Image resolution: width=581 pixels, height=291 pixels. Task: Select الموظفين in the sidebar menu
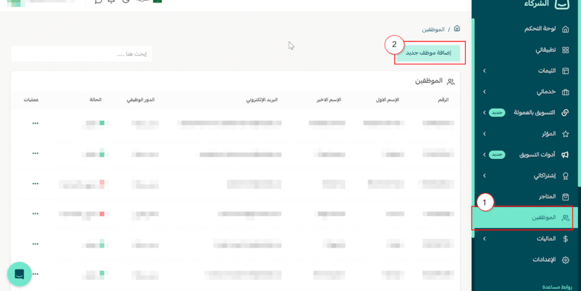[x=544, y=218]
